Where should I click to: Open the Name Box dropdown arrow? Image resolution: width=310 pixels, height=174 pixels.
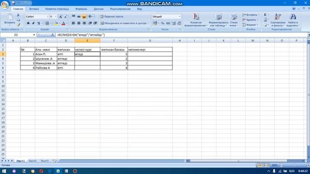pyautogui.click(x=34, y=35)
